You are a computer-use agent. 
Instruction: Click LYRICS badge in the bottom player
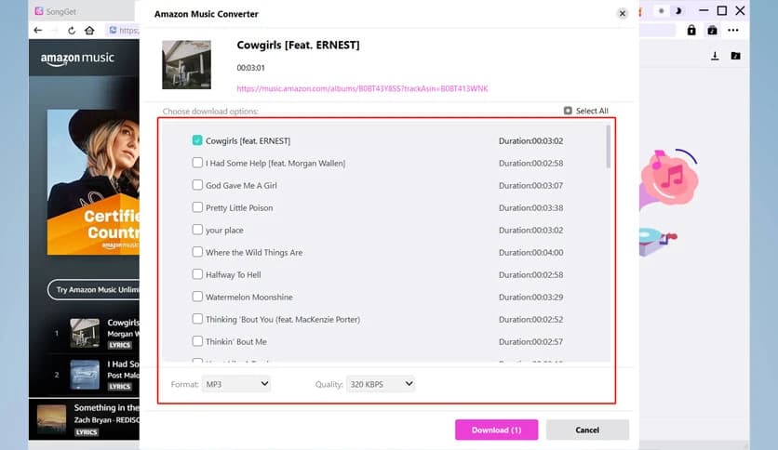[x=87, y=432]
